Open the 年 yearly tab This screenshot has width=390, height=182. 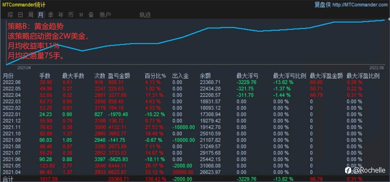click(x=61, y=15)
